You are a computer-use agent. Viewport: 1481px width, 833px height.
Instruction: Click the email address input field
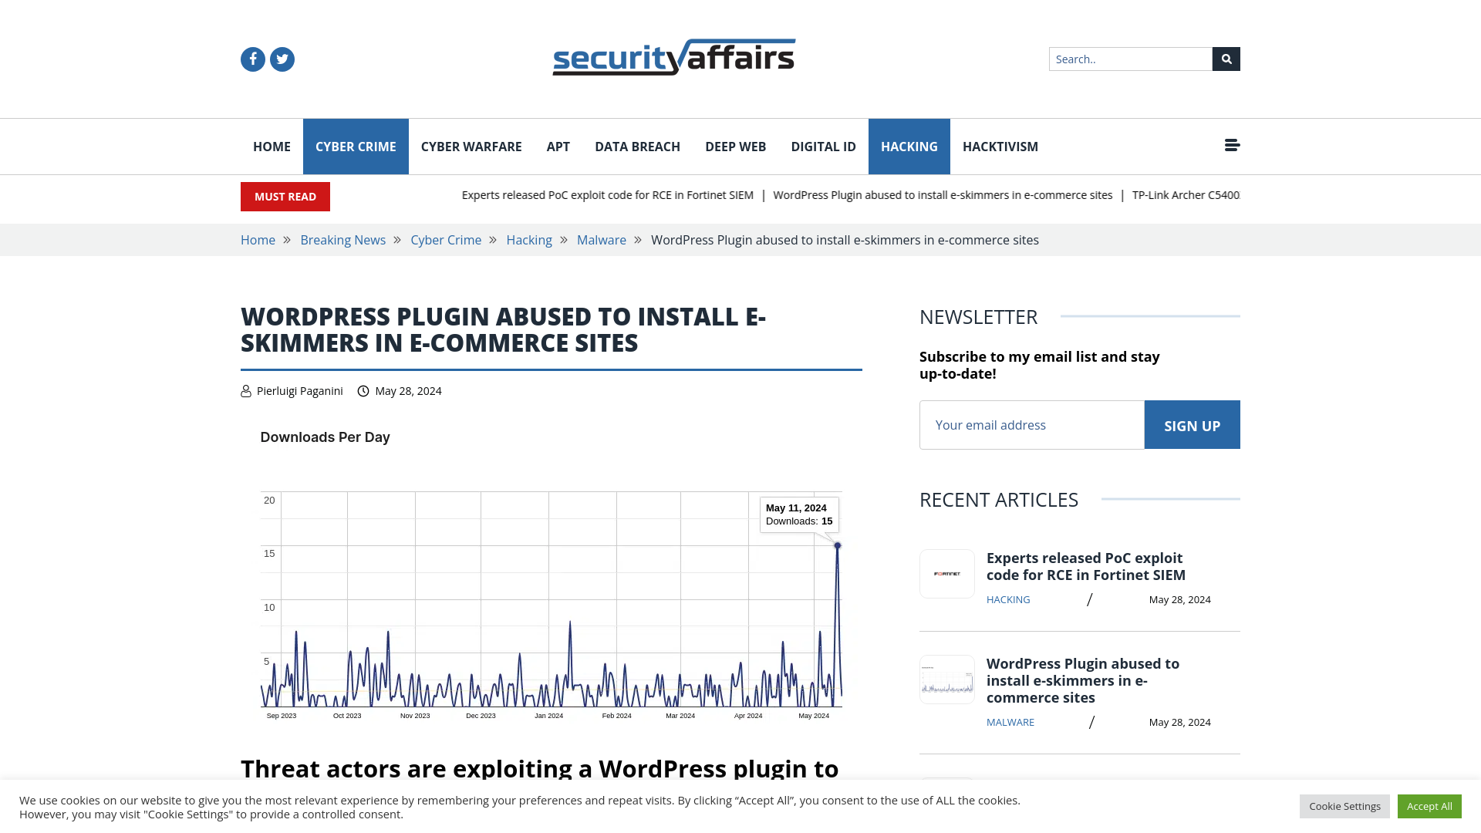[x=1031, y=424]
